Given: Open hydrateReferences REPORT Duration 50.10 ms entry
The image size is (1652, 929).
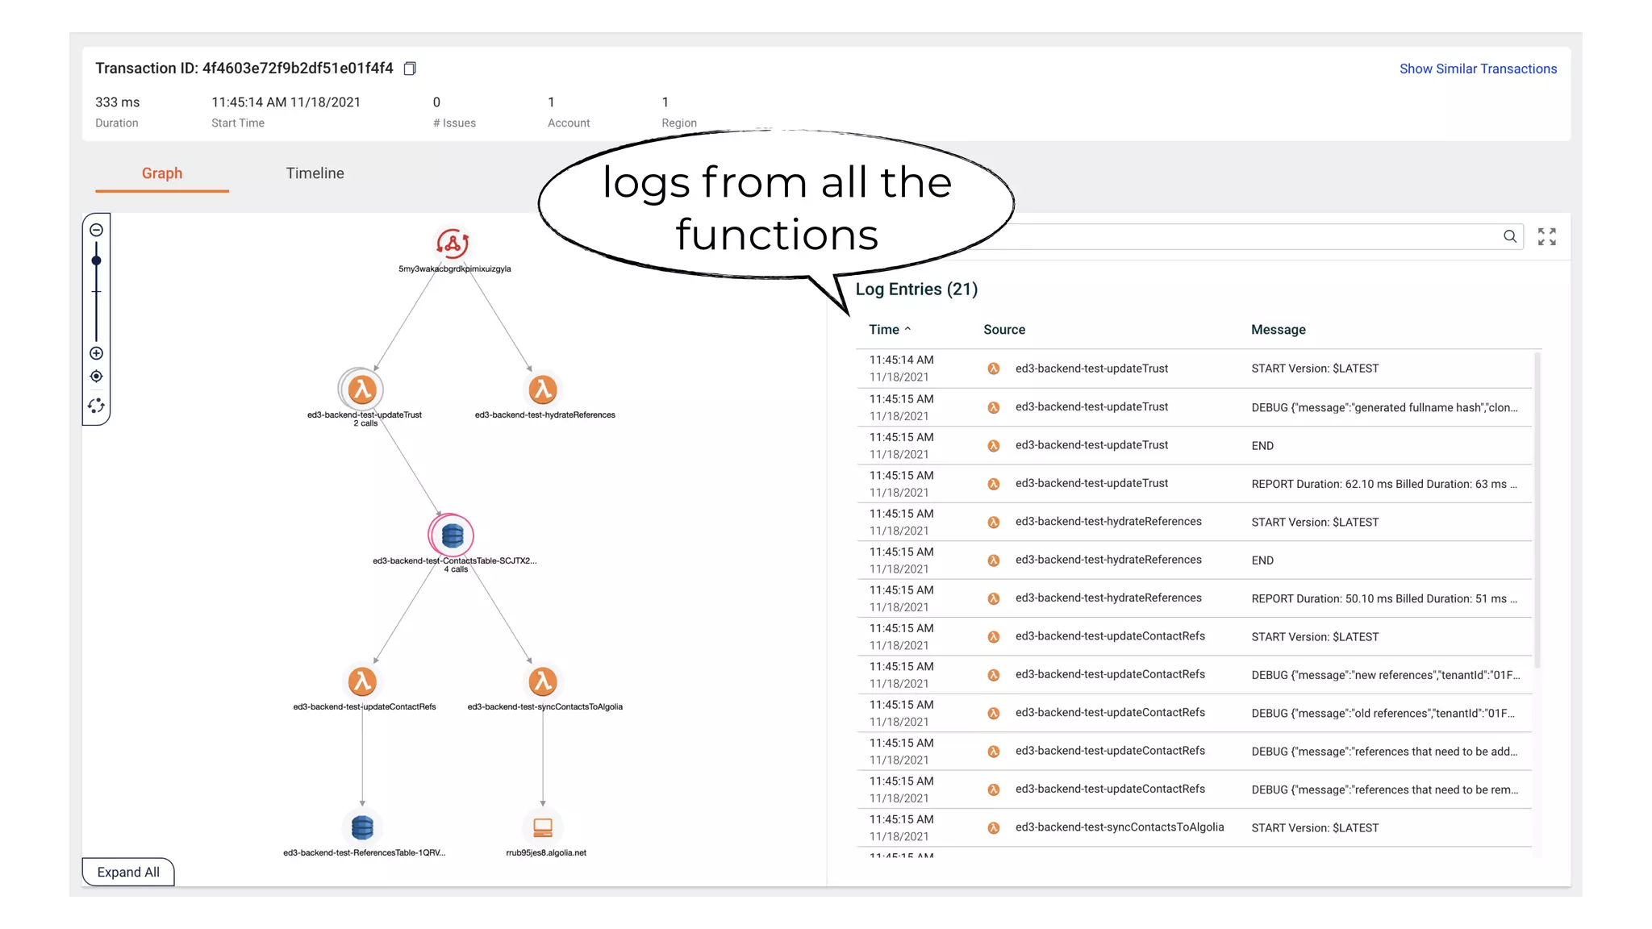Looking at the screenshot, I should (x=1194, y=598).
